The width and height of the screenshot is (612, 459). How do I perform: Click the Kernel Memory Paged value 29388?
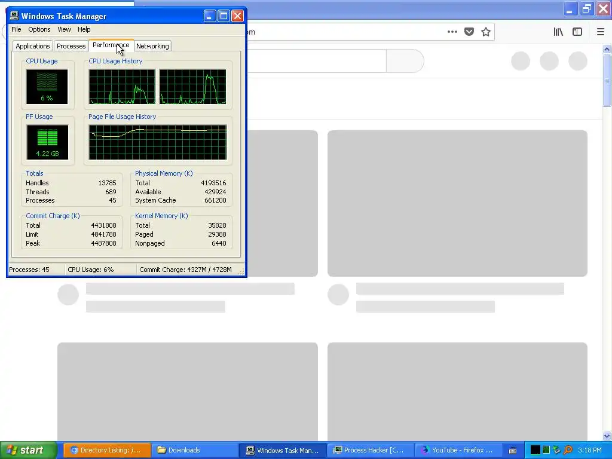[217, 234]
